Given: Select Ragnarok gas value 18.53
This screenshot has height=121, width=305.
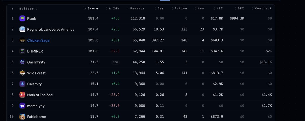Looking at the screenshot, I should 159,29.
